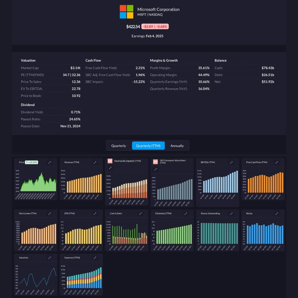The height and width of the screenshot is (298, 298).
Task: Switch to the Quarterly tab
Action: point(119,146)
